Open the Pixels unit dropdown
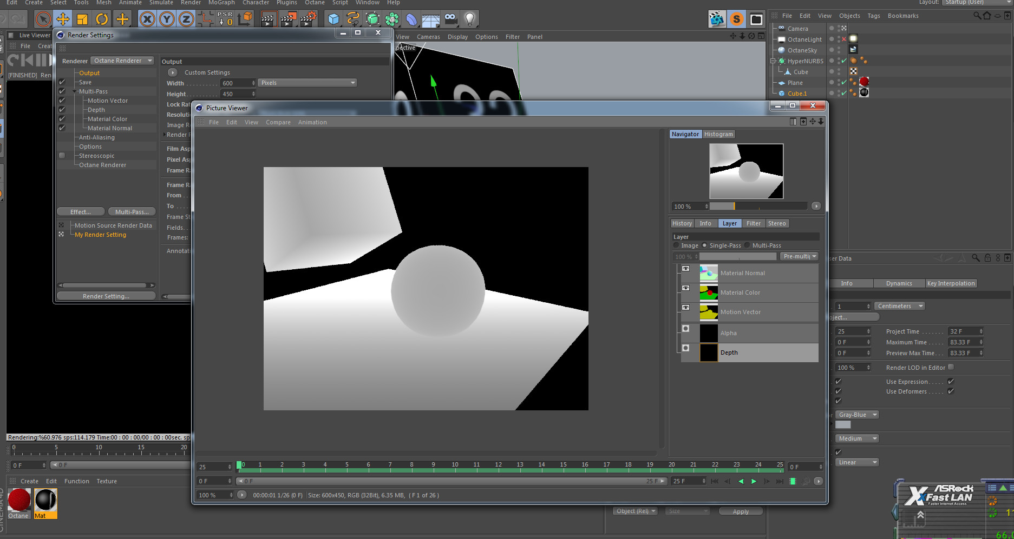The width and height of the screenshot is (1014, 539). [x=307, y=83]
